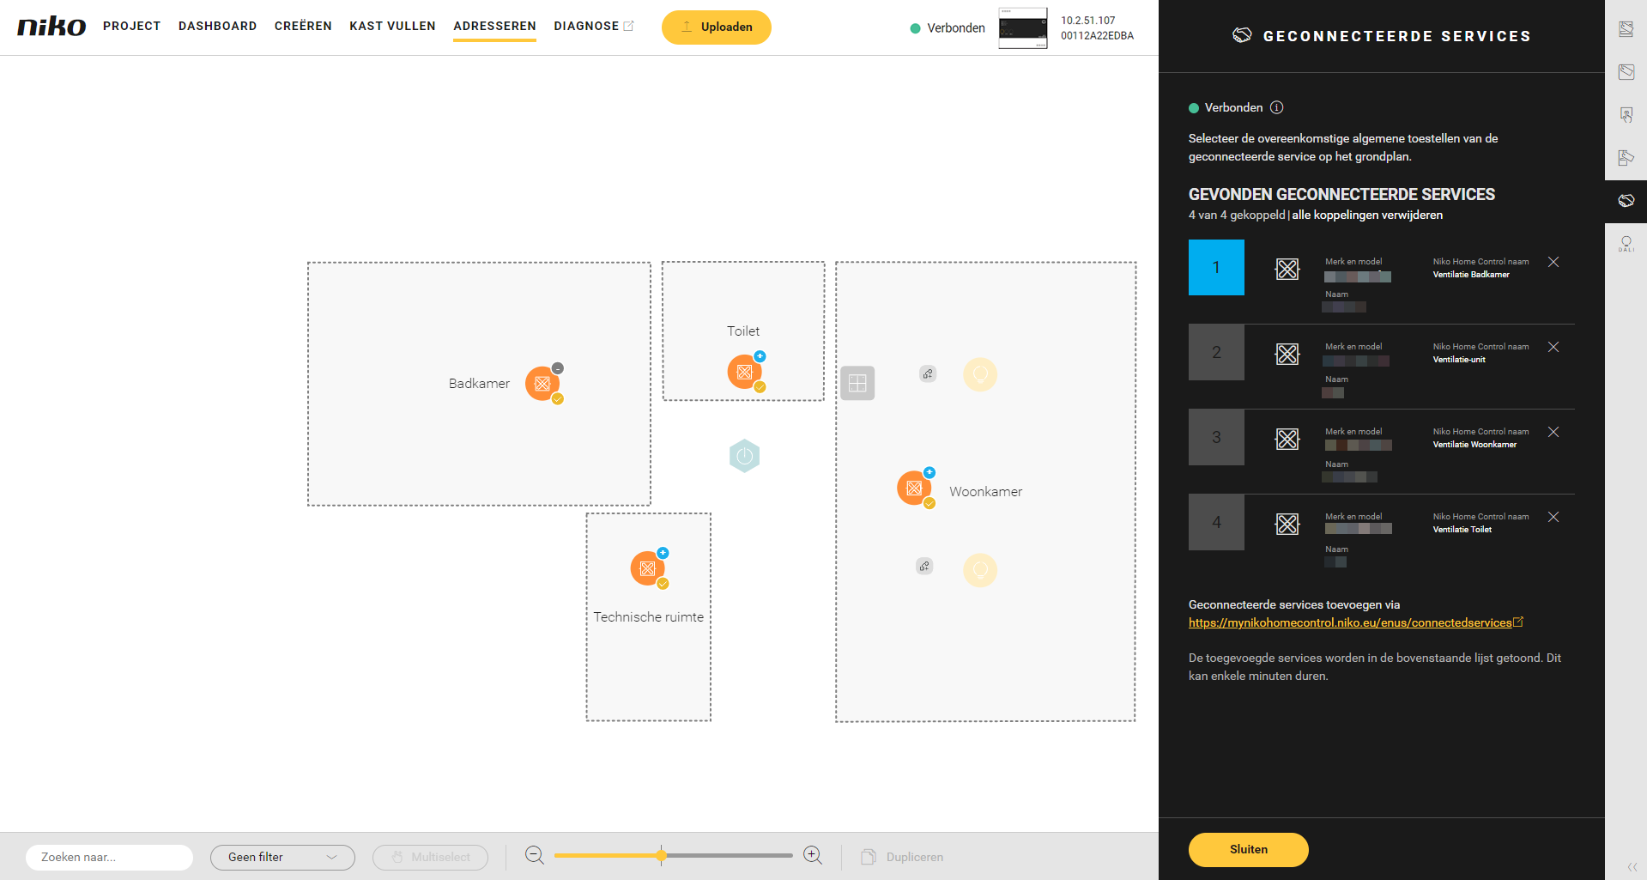Open second icon in the right sidebar
Viewport: 1647px width, 880px height.
point(1626,71)
